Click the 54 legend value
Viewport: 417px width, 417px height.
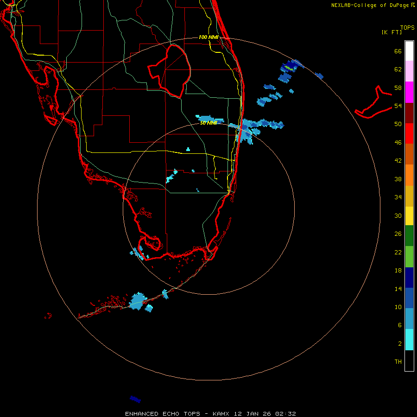click(398, 106)
